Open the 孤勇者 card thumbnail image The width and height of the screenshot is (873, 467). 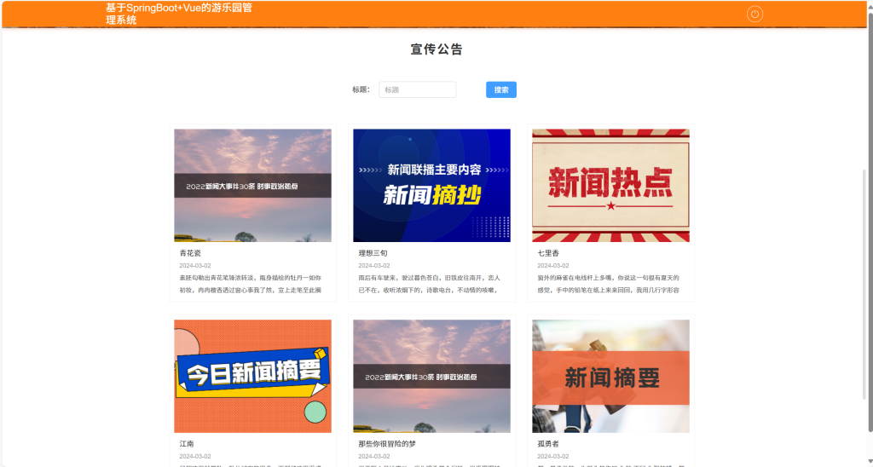tap(610, 377)
